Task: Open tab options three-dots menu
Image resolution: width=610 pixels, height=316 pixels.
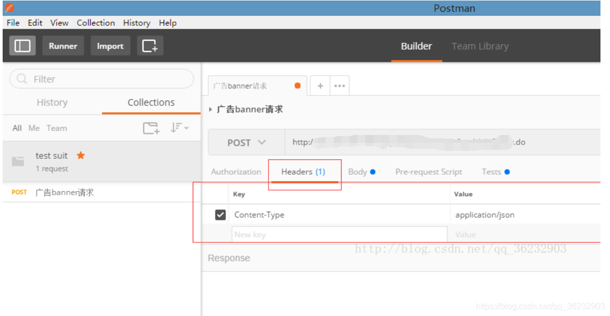Action: point(339,86)
